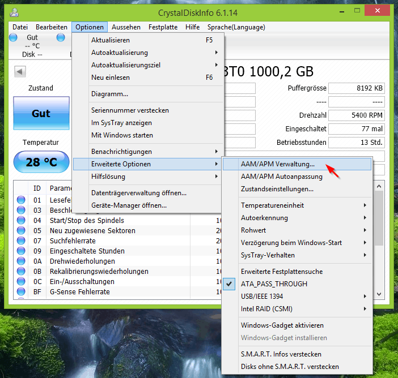Toggle Disks ohne S.M.A.R.T. verstecken

pyautogui.click(x=297, y=366)
